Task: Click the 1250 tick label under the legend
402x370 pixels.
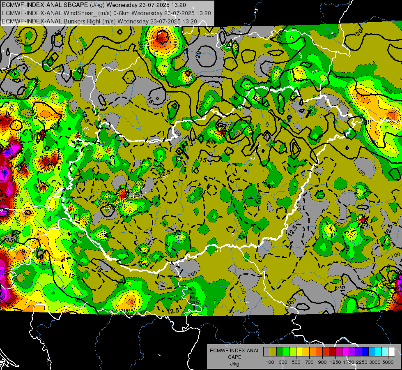Action: click(335, 362)
